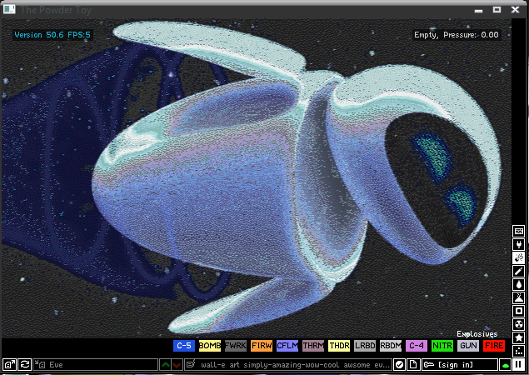Toggle the simulation pause button
529x375 pixels.
click(x=518, y=364)
